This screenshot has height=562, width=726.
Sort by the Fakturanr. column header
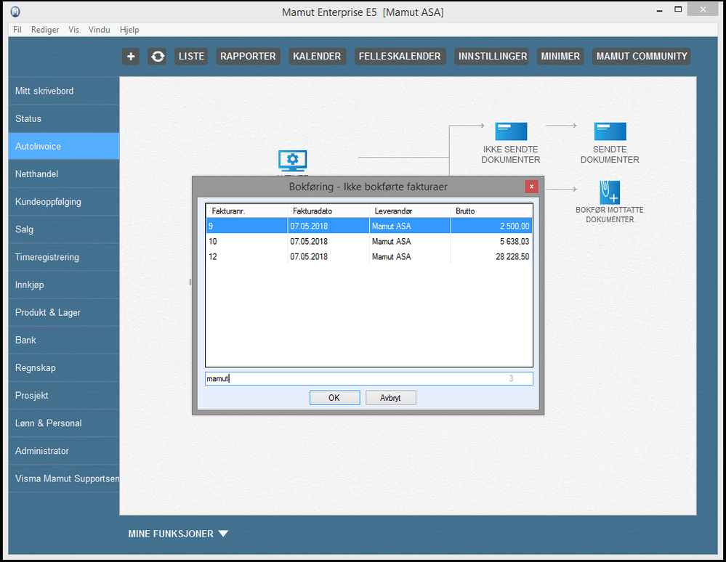pyautogui.click(x=246, y=211)
